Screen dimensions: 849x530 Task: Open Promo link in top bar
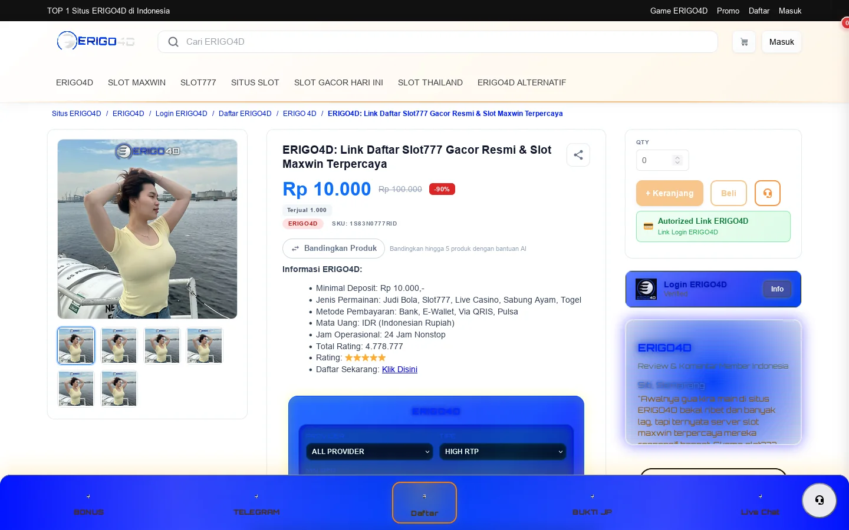tap(728, 11)
